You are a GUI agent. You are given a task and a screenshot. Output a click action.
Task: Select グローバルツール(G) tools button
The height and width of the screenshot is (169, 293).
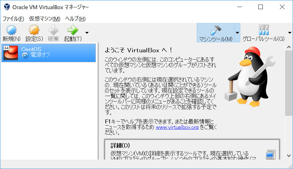point(263,33)
